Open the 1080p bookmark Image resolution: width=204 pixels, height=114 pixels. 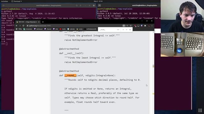(19, 29)
